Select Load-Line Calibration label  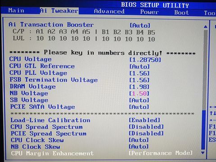[50, 120]
